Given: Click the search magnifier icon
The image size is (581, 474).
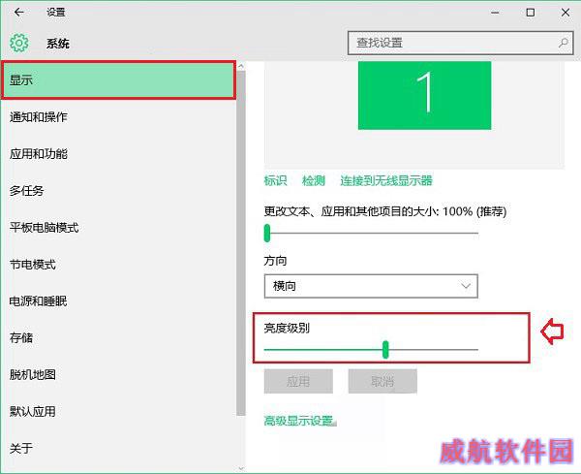Looking at the screenshot, I should tap(564, 43).
